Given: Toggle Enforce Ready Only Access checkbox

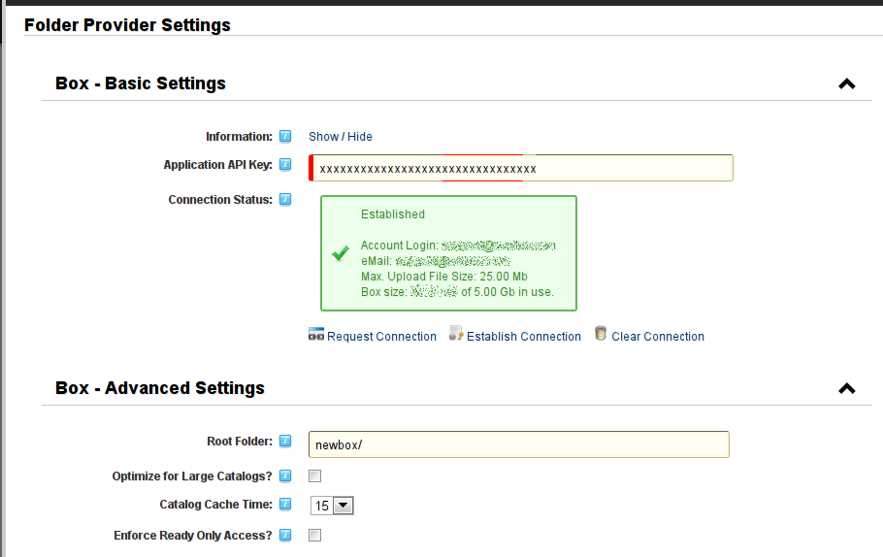Looking at the screenshot, I should 314,535.
